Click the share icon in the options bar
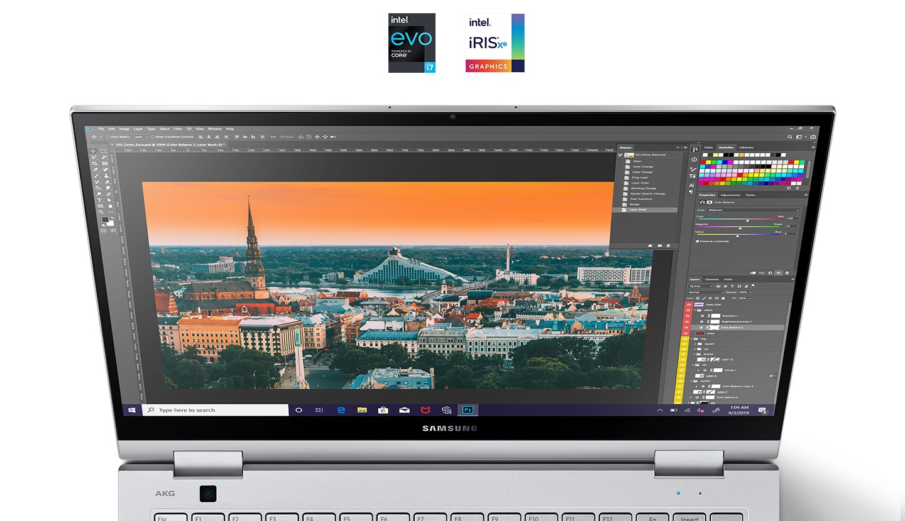 pyautogui.click(x=812, y=137)
